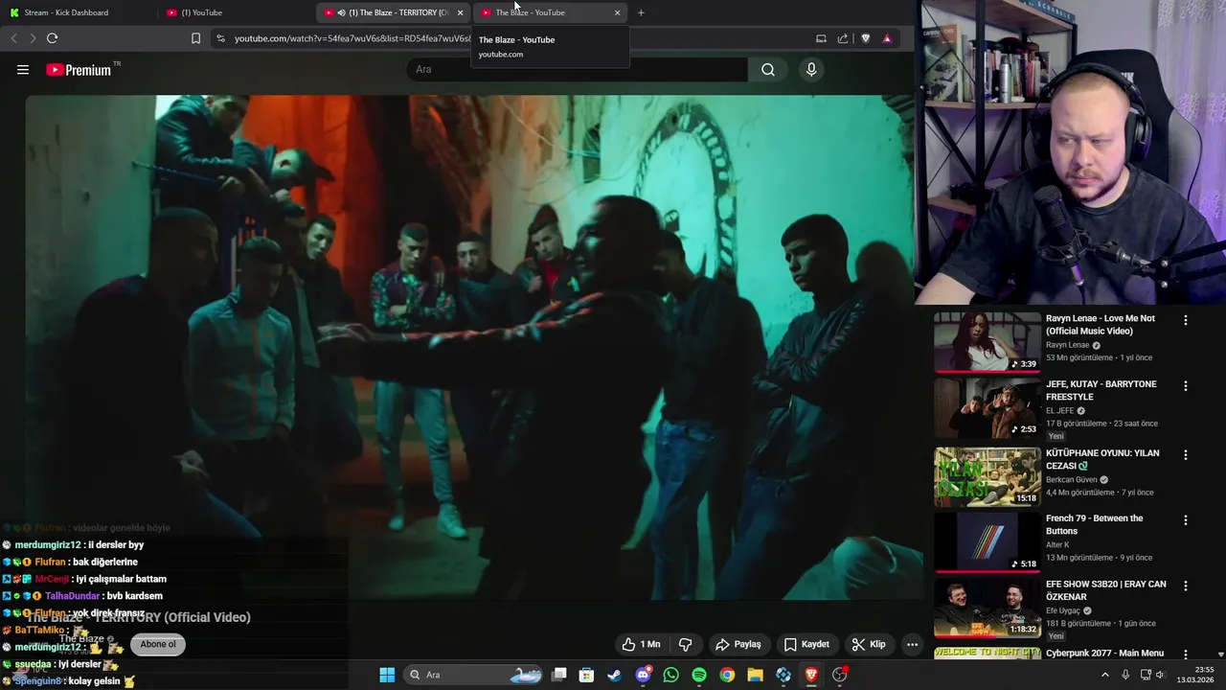Open options menu for KÜTÜPHANE OYUNU video
1226x690 pixels.
[1186, 455]
